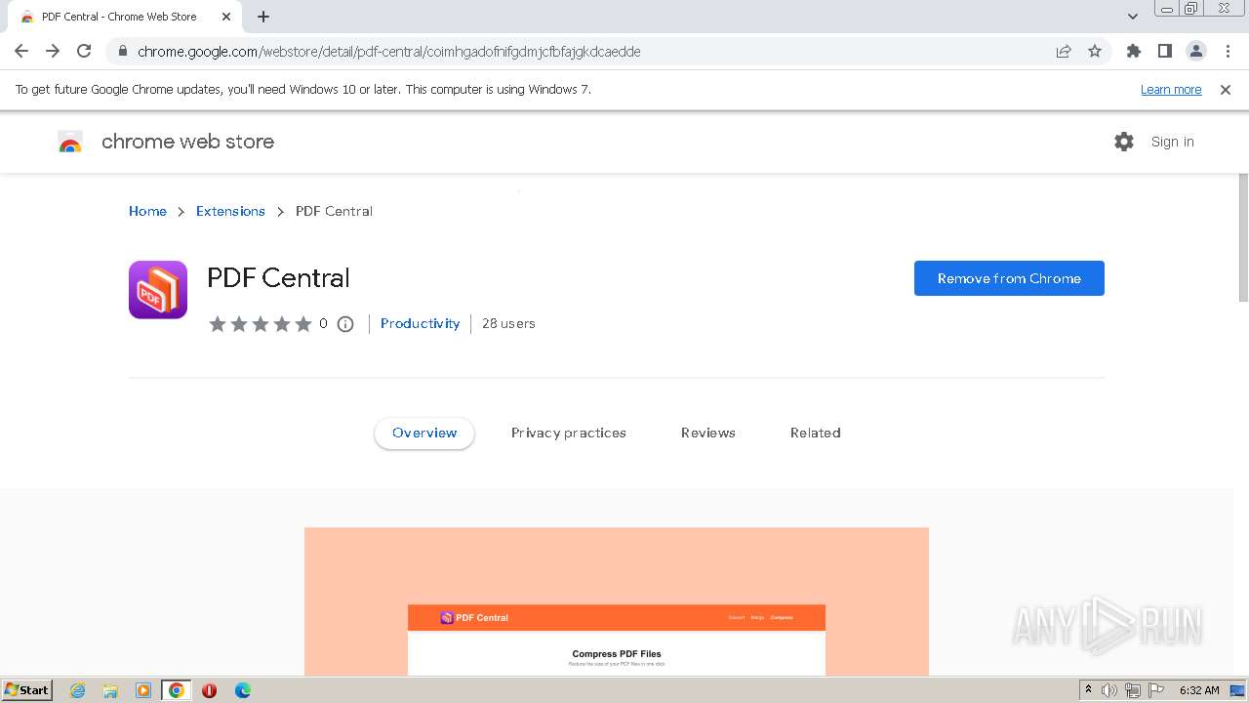Switch to Privacy practices tab
Viewport: 1249px width, 703px height.
[569, 433]
